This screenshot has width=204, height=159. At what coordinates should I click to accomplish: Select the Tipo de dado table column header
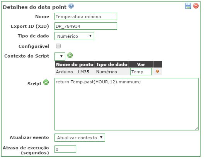(112, 64)
